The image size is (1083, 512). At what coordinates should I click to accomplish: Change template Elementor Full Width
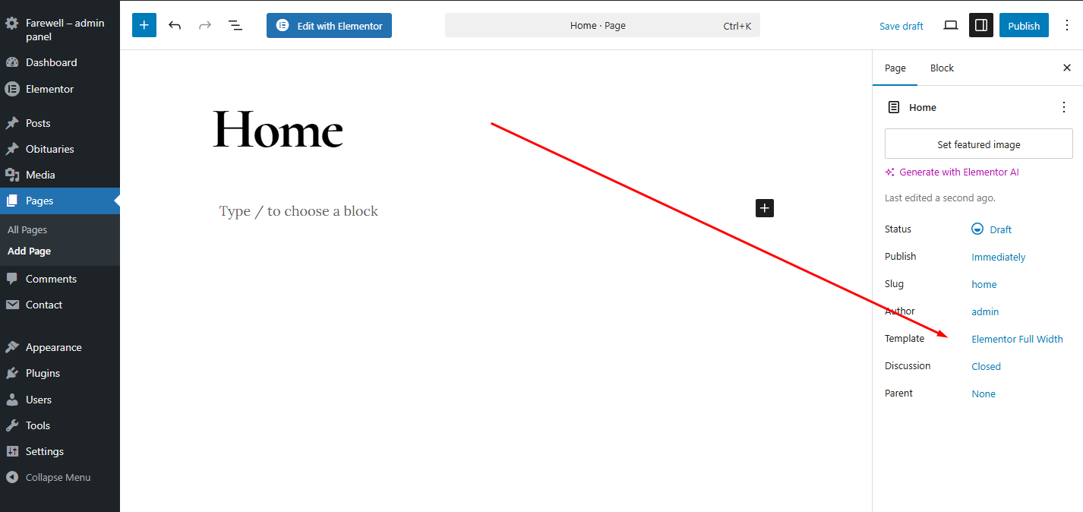pos(1017,339)
